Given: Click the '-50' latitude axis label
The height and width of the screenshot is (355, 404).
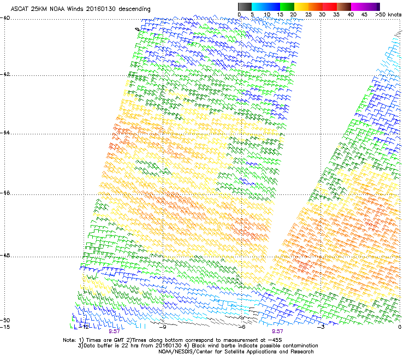Looking at the screenshot, I should coord(5,320).
